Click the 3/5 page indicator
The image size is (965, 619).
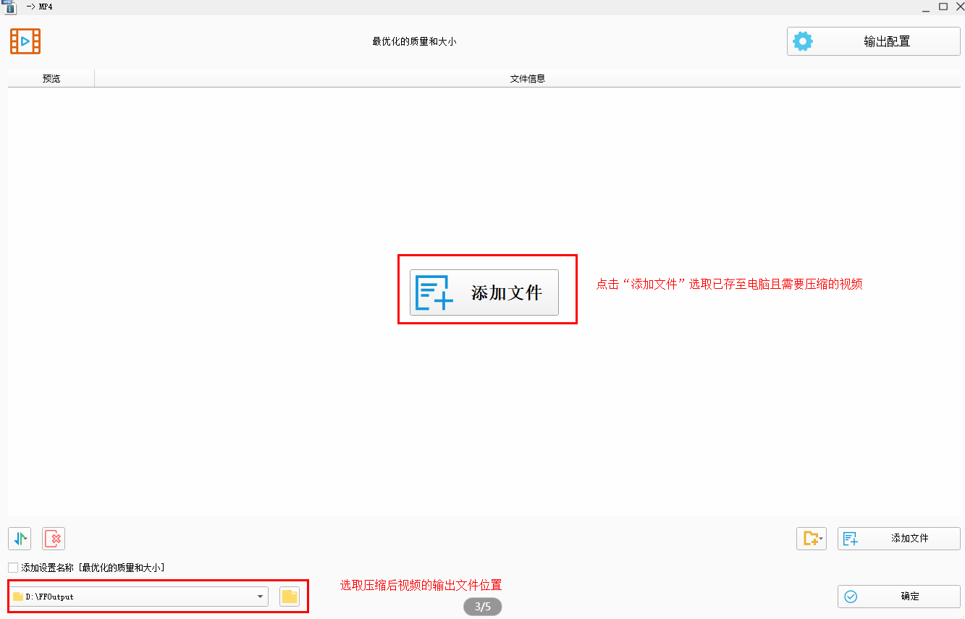482,607
